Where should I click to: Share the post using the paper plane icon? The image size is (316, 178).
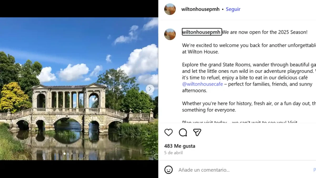(x=197, y=132)
